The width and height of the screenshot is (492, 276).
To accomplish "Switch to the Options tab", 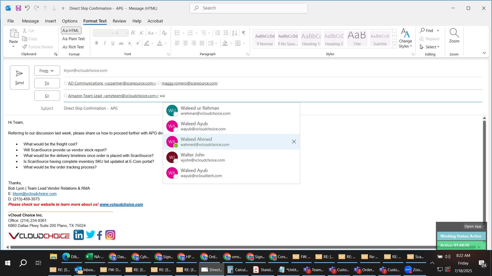I will 69,21.
